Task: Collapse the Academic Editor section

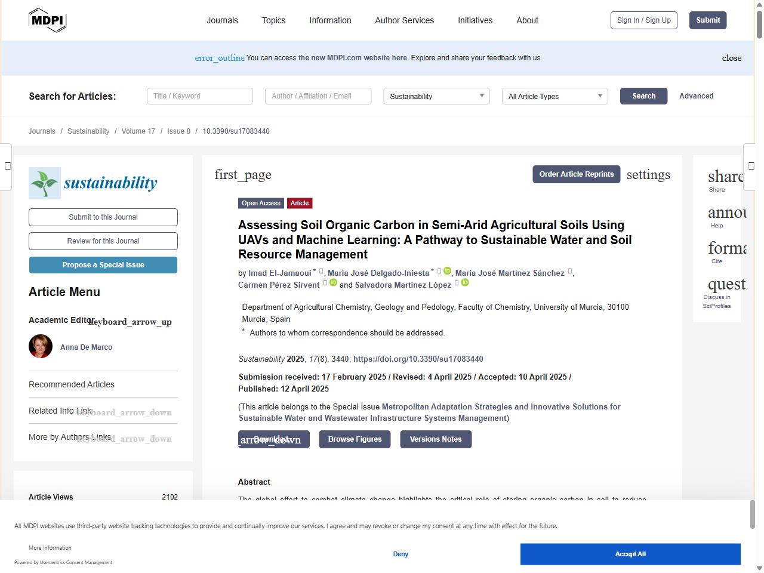Action: (x=130, y=322)
